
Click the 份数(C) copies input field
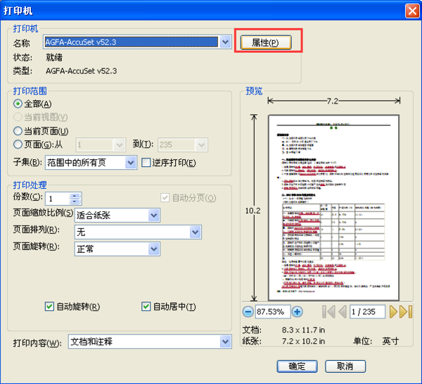pyautogui.click(x=58, y=199)
